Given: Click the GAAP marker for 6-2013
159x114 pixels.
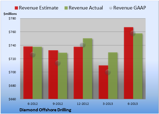Looking at the screenshot, I should [133, 33].
